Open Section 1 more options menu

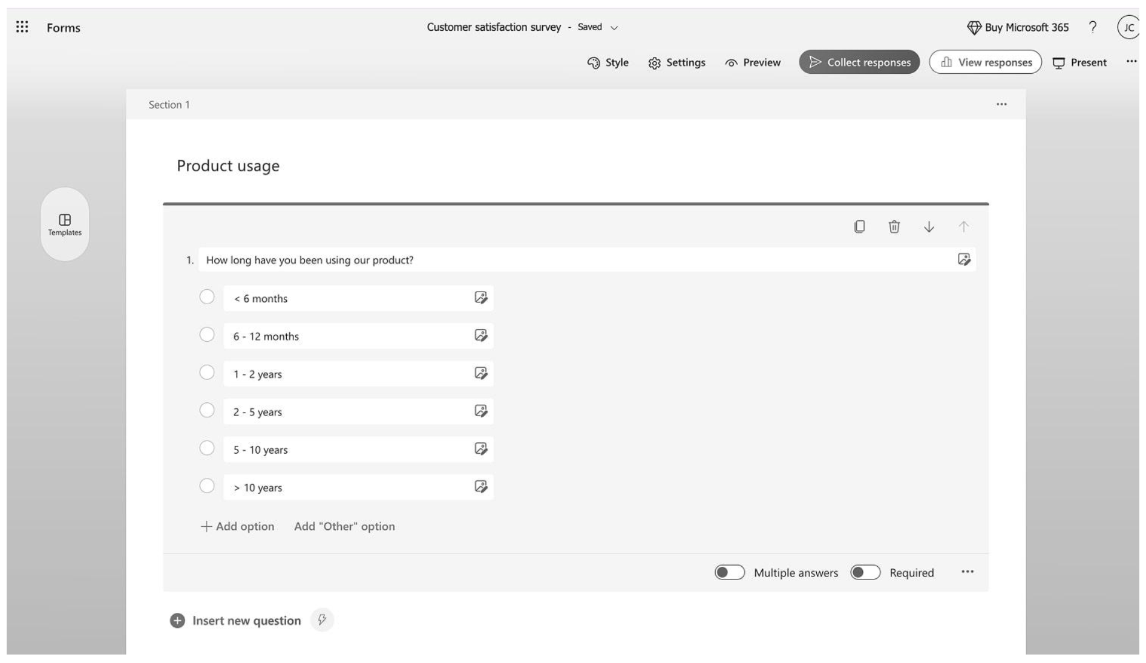click(1001, 105)
